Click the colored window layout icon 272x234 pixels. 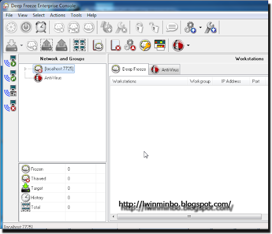pos(160,45)
